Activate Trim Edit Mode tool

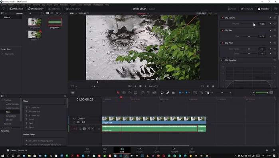coord(124,93)
